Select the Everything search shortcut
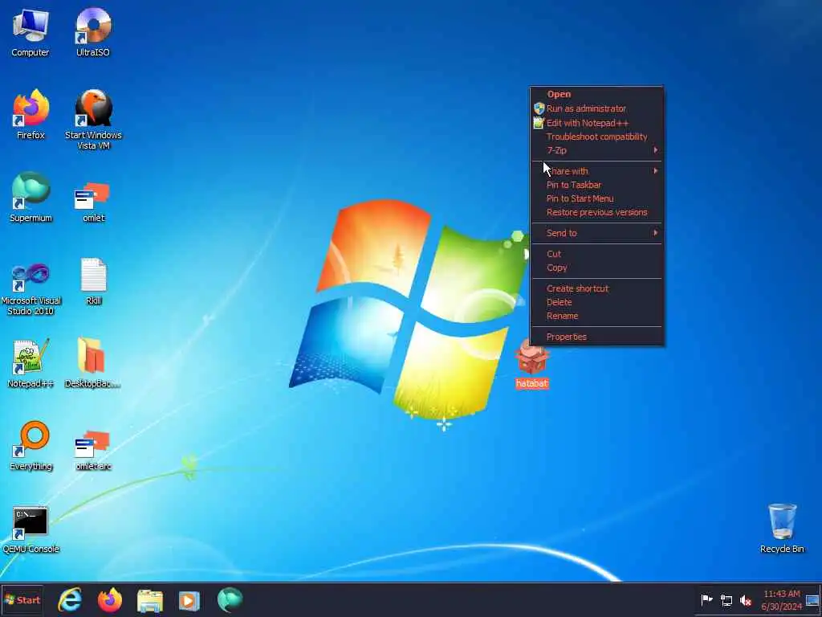Viewport: 822px width, 617px height. click(x=31, y=446)
